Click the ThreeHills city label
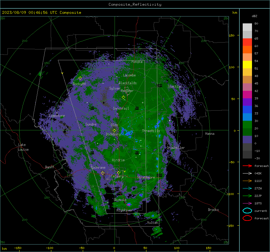The image size is (270, 252). 151,131
